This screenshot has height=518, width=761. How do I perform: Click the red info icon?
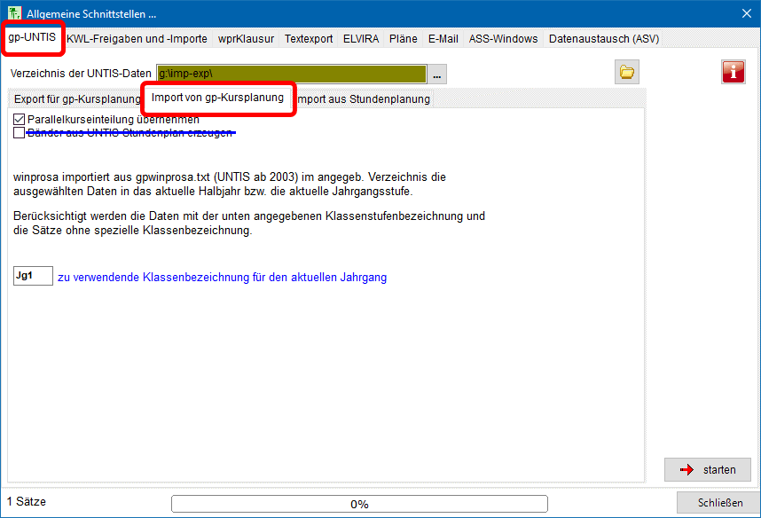pos(733,72)
